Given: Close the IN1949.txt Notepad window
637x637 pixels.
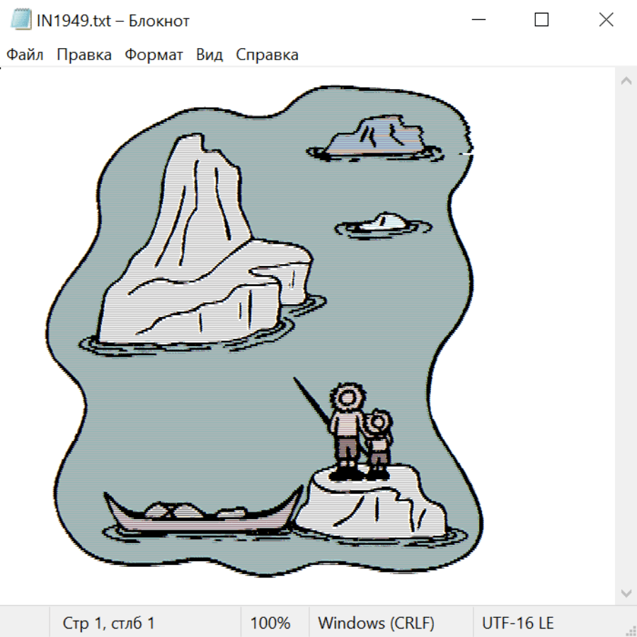Looking at the screenshot, I should tap(606, 20).
